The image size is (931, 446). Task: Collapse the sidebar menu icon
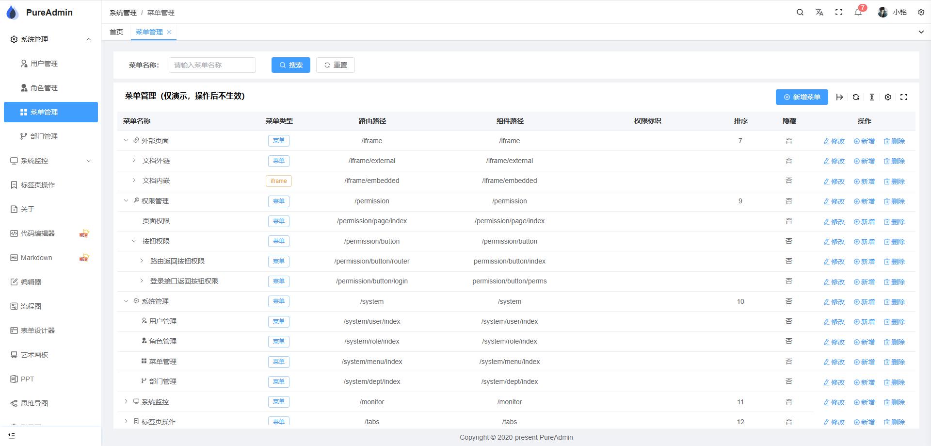[12, 435]
